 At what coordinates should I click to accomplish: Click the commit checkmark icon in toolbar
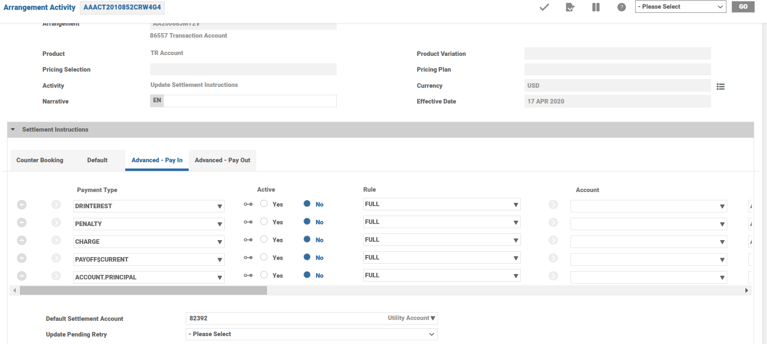pos(544,7)
